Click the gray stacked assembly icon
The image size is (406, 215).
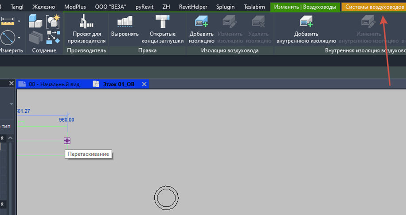pyautogui.click(x=35, y=38)
